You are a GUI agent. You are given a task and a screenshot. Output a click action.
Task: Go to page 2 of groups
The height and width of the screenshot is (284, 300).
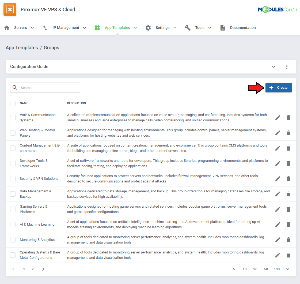[33, 269]
